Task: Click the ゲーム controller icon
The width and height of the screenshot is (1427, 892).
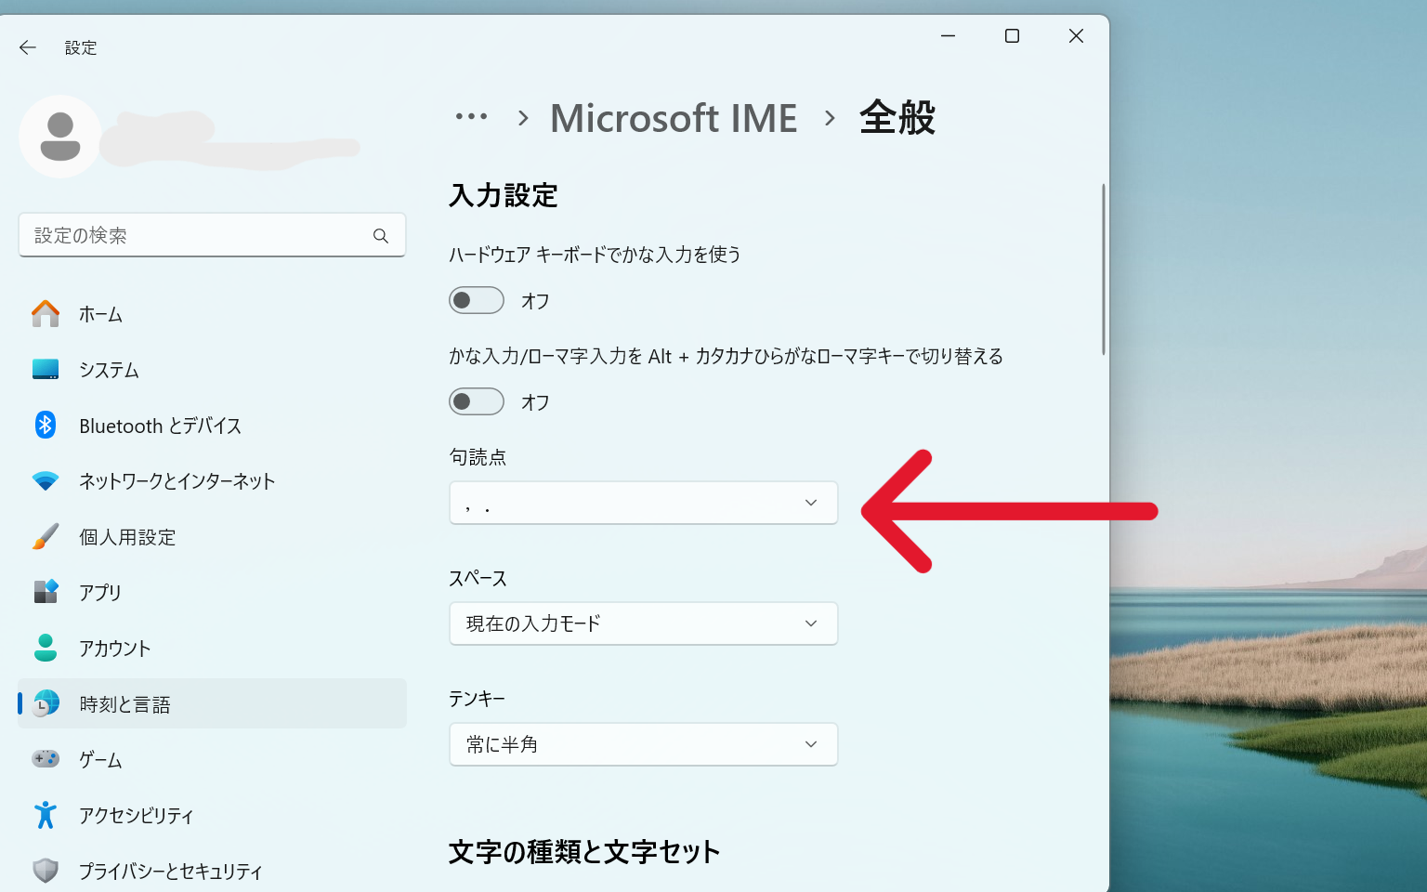Action: tap(46, 759)
